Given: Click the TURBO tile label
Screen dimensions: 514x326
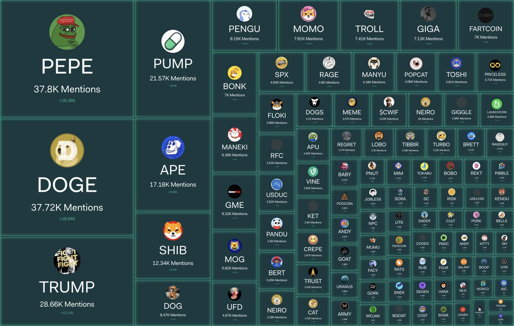Looking at the screenshot, I should click(441, 145).
